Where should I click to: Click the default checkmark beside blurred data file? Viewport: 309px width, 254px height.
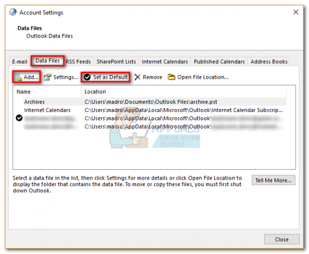click(x=19, y=118)
